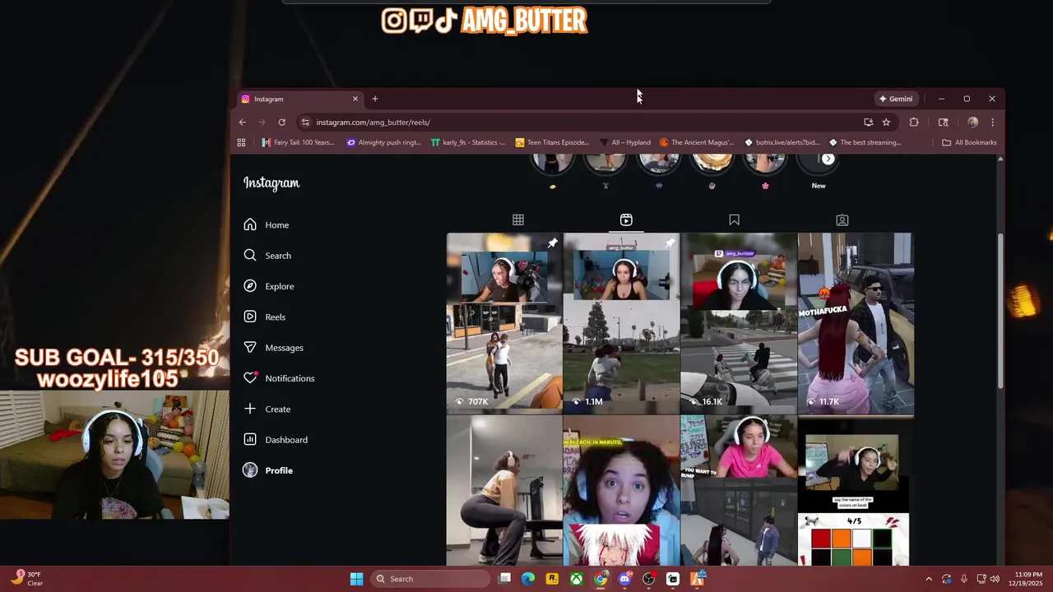1053x592 pixels.
Task: Open botrix.live/alerts bookmark
Action: 782,142
